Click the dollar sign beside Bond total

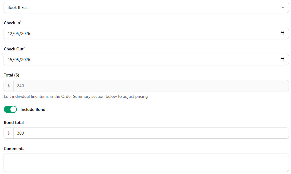[9, 133]
